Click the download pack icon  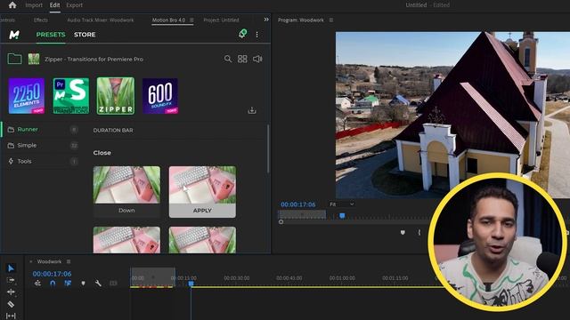click(x=252, y=110)
